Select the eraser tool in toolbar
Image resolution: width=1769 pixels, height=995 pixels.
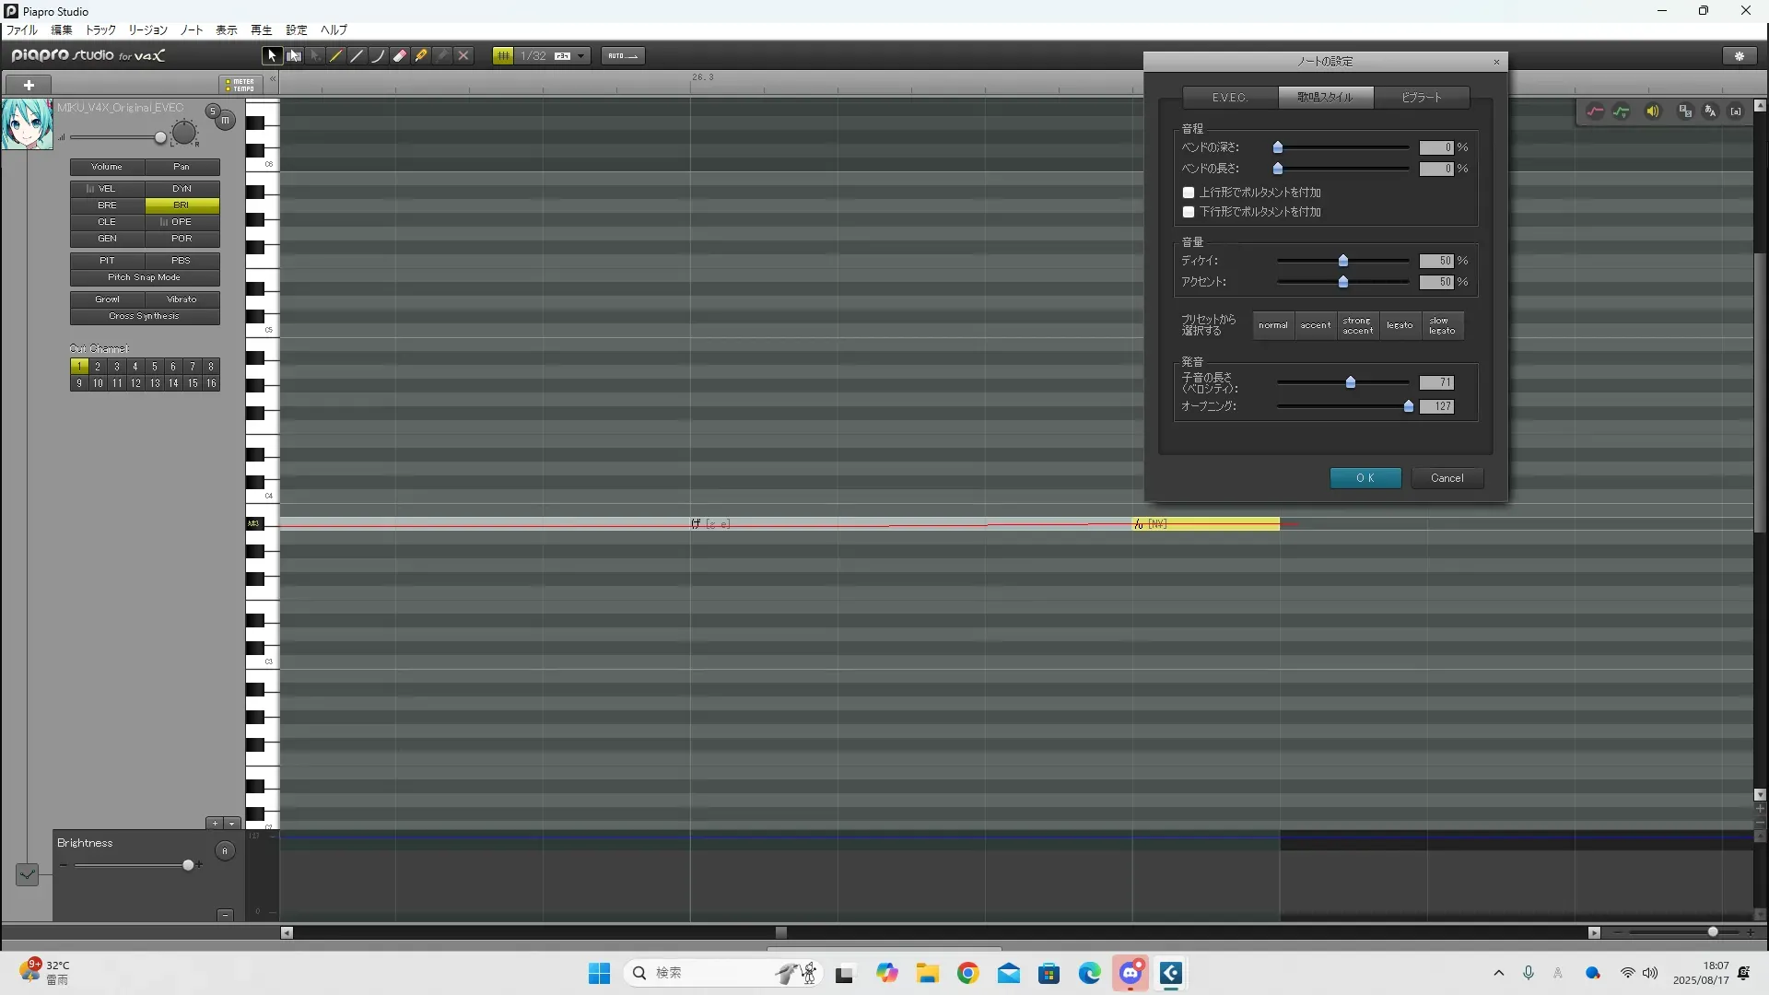click(x=400, y=56)
